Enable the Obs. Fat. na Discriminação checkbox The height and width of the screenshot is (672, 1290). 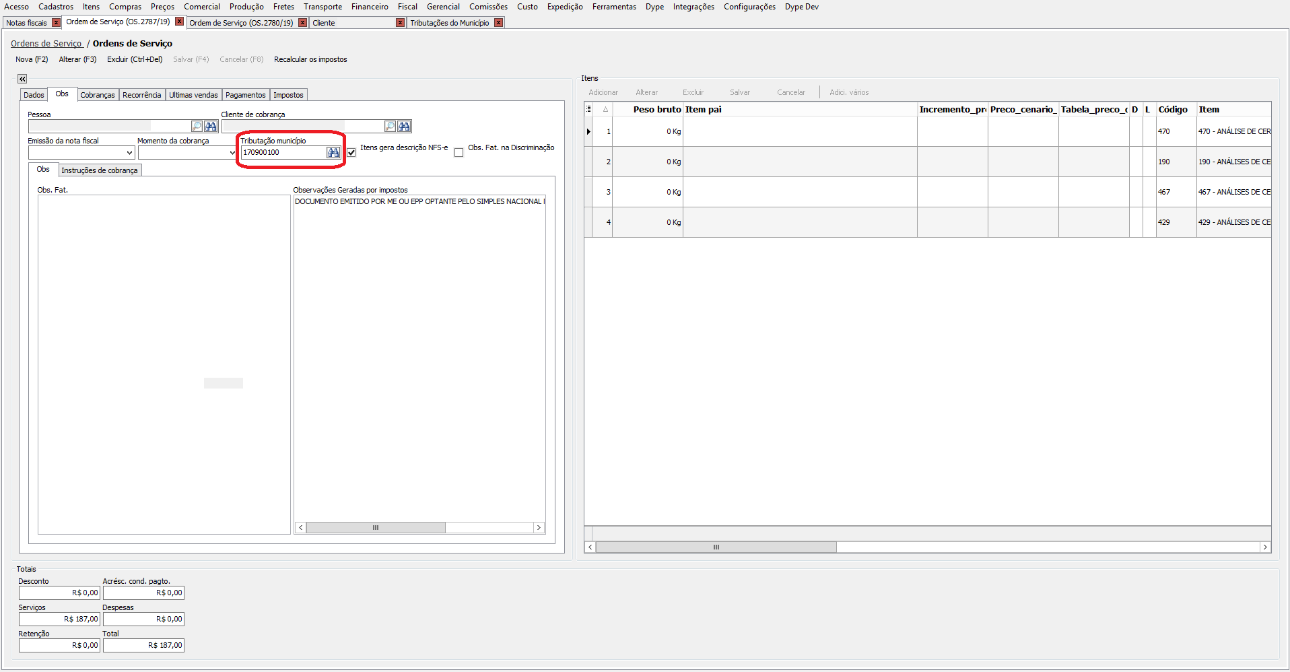coord(459,153)
